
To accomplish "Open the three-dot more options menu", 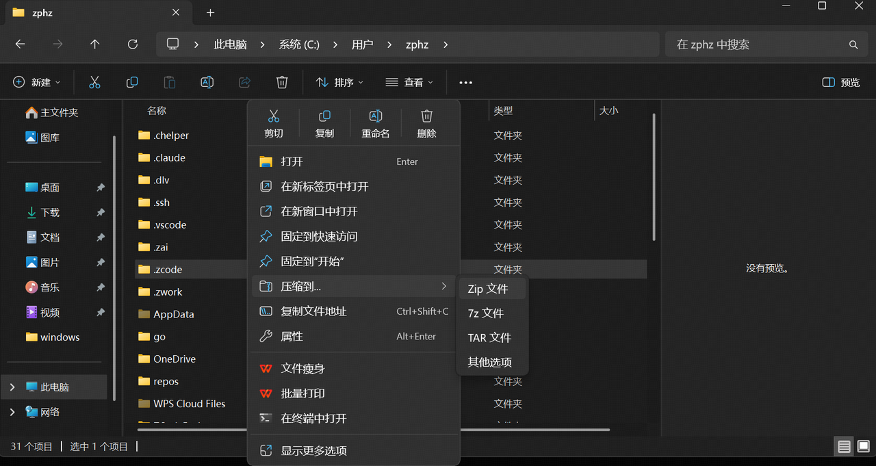I will click(465, 82).
